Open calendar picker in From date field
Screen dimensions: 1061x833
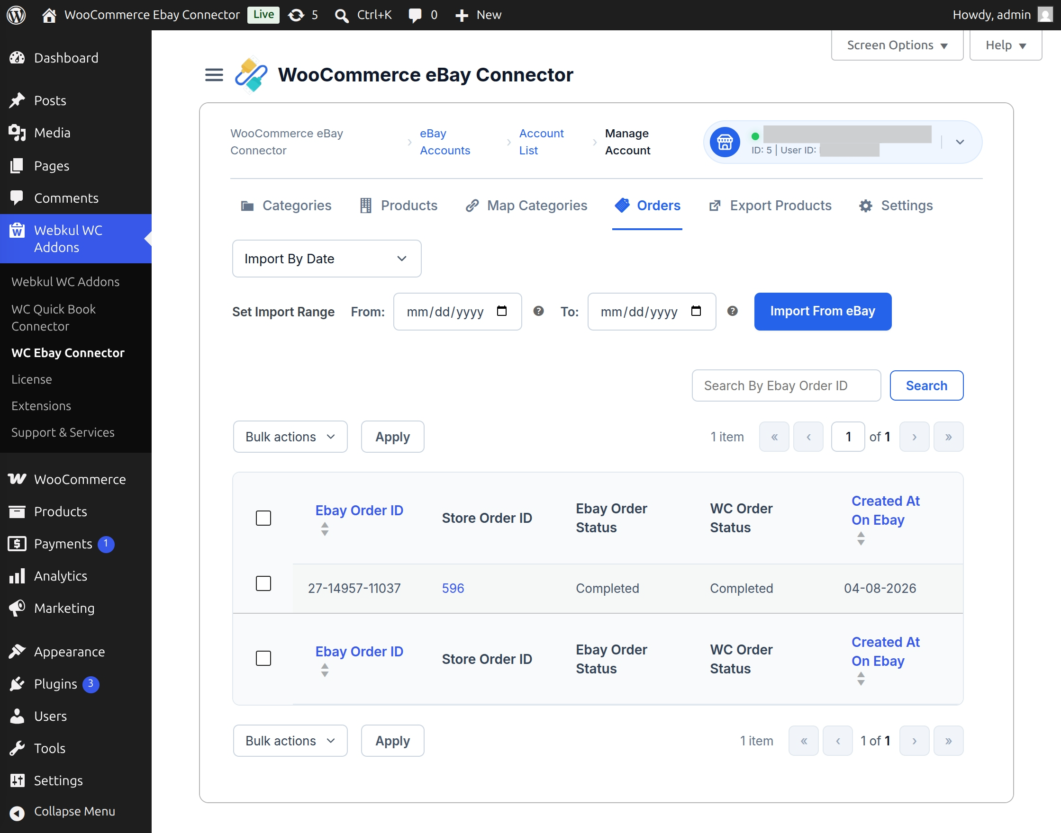click(502, 311)
